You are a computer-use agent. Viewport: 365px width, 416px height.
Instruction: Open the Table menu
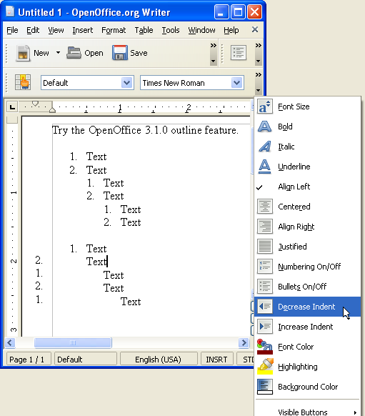(144, 30)
